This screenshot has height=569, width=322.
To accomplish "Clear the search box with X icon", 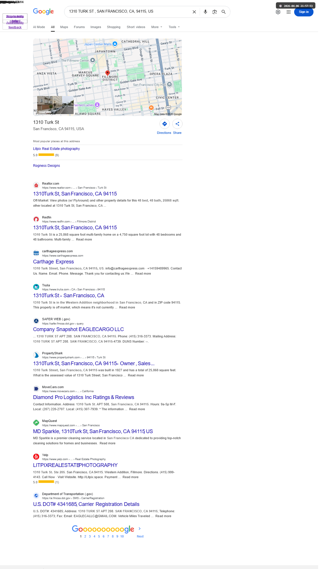I will (194, 12).
